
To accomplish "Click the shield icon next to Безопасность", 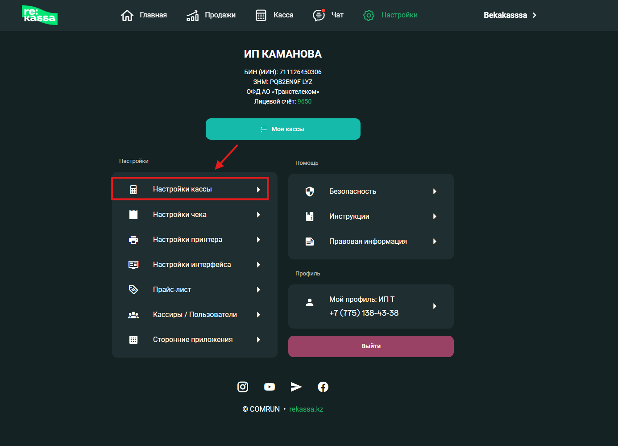I will (310, 192).
